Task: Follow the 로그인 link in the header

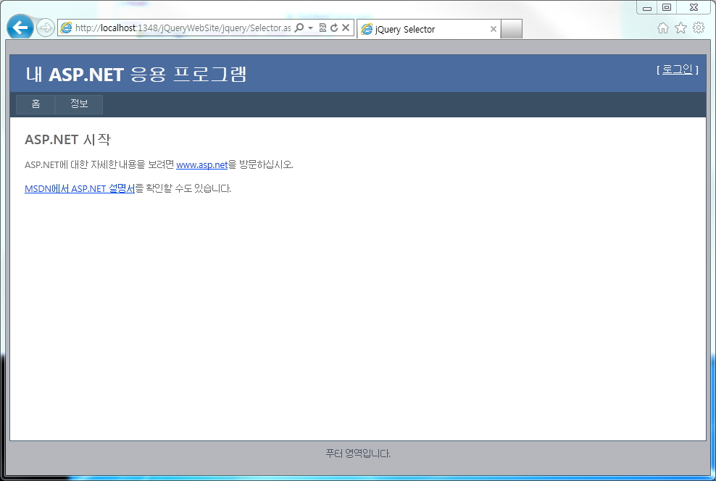Action: click(x=678, y=70)
